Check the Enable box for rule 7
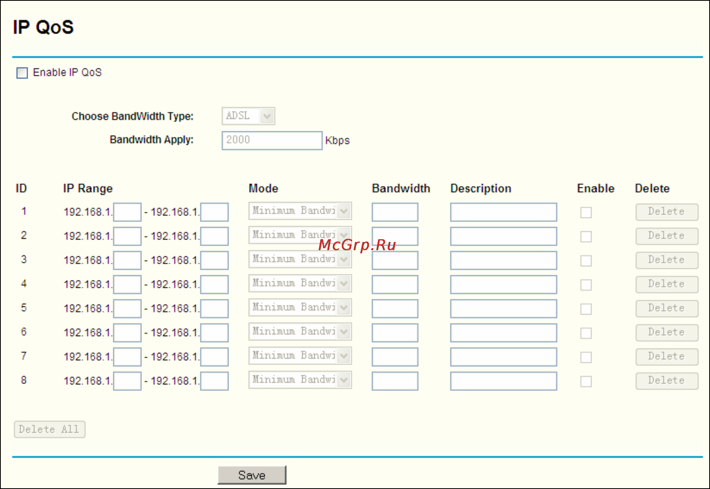The width and height of the screenshot is (710, 489). pyautogui.click(x=586, y=357)
